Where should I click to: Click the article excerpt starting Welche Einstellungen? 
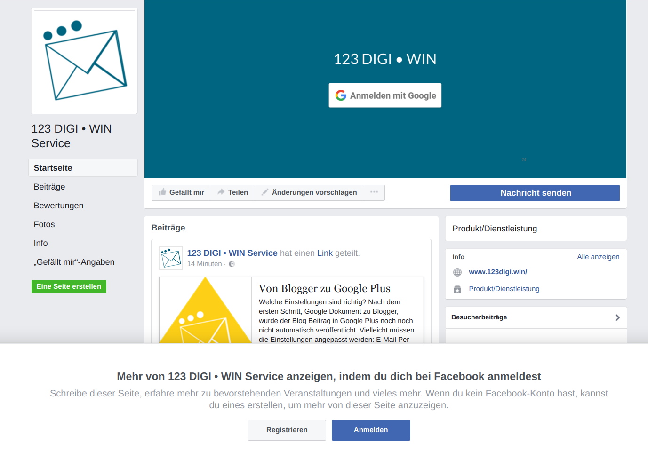click(x=336, y=321)
